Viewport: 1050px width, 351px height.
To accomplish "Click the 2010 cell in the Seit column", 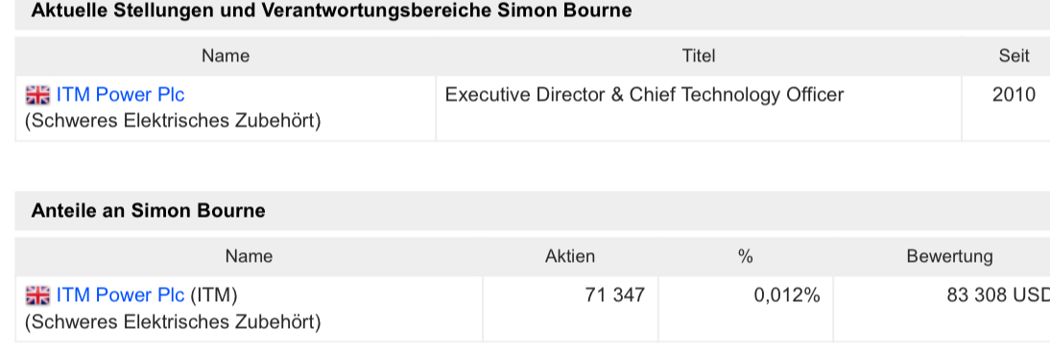I will click(1014, 95).
